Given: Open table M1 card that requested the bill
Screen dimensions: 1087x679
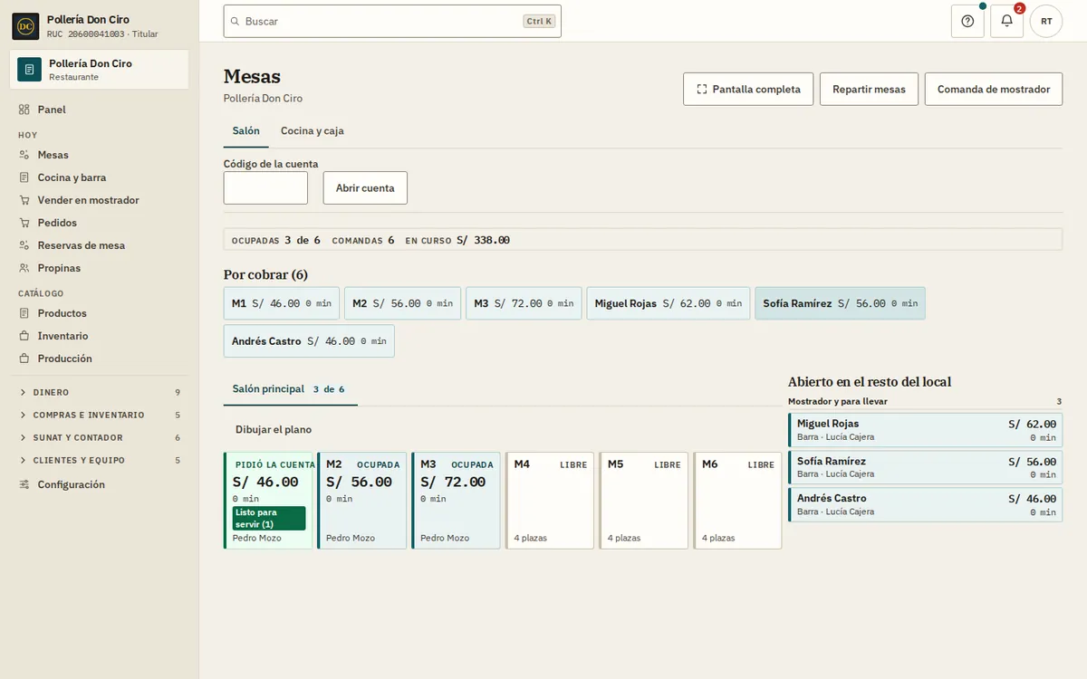Looking at the screenshot, I should (x=268, y=501).
